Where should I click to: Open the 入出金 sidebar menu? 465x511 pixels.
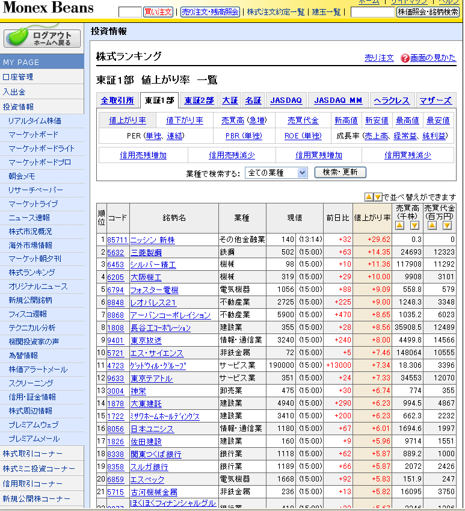click(42, 92)
